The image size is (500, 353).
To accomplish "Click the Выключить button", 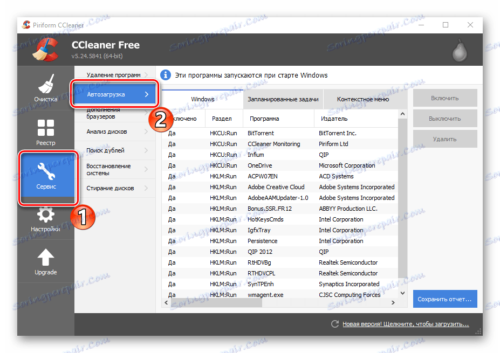I will pyautogui.click(x=445, y=119).
